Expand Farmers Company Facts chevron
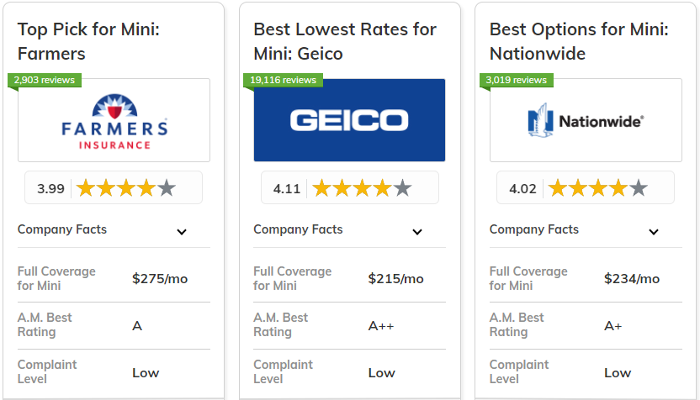This screenshot has height=400, width=700. [x=181, y=232]
